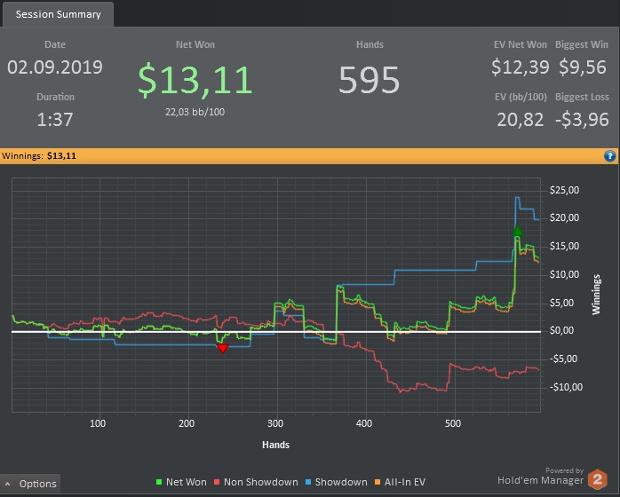Click the 200 hands axis label
This screenshot has width=620, height=497.
[x=187, y=423]
